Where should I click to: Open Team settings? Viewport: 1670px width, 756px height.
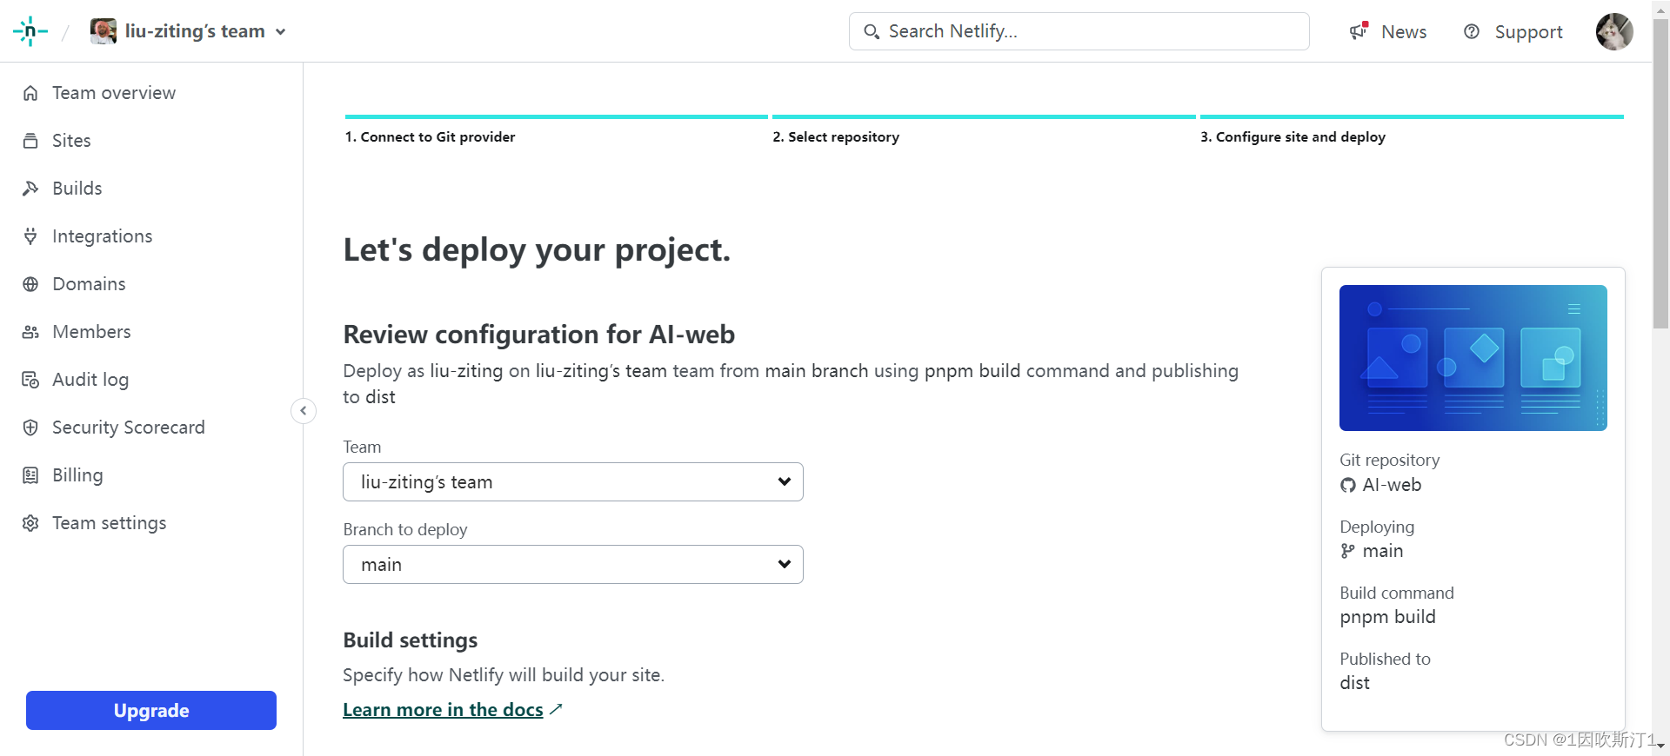tap(110, 523)
